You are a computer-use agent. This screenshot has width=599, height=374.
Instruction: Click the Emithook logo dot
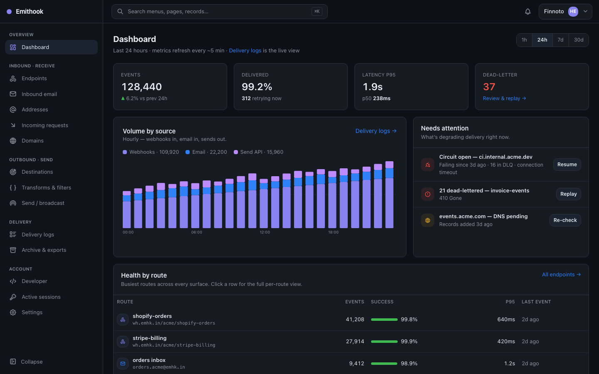pos(9,12)
